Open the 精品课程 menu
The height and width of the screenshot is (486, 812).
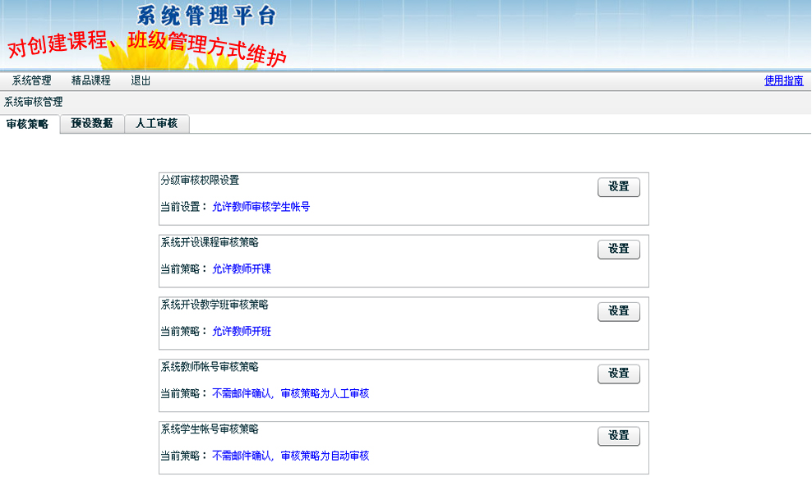[x=90, y=80]
